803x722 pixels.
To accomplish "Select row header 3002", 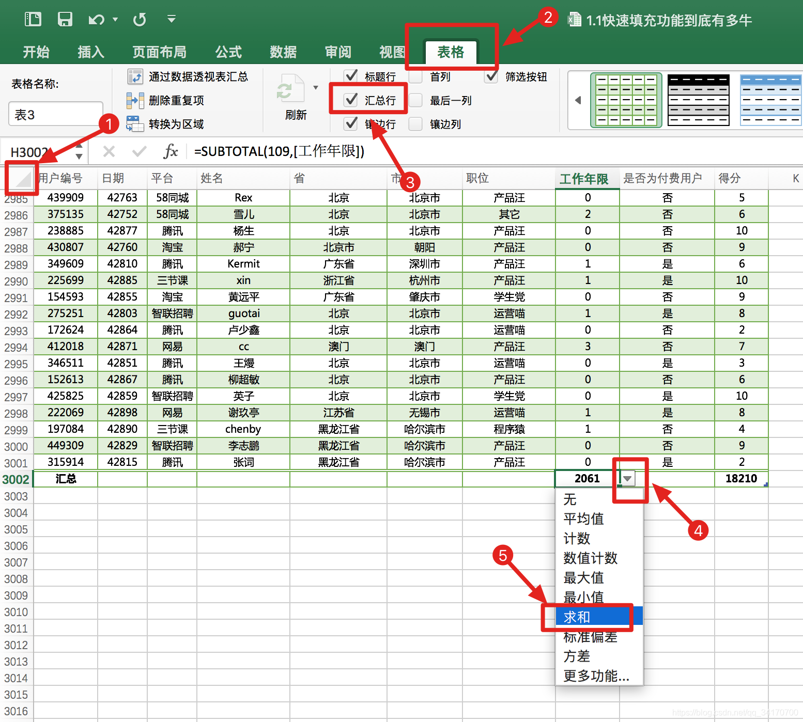I will [16, 479].
